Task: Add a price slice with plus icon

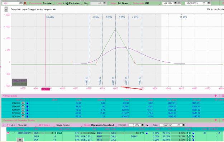Action: pos(216,96)
